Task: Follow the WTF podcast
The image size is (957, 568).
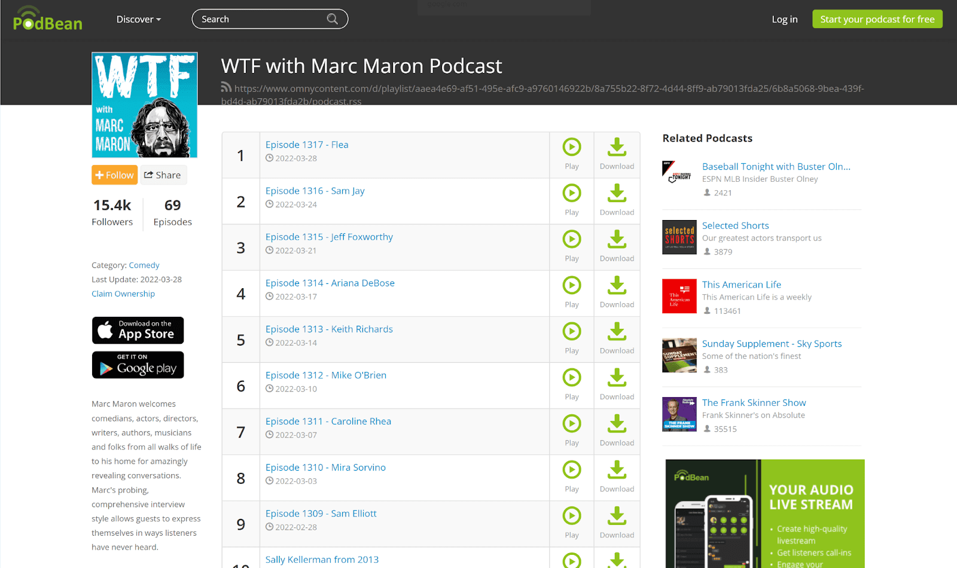Action: 114,175
